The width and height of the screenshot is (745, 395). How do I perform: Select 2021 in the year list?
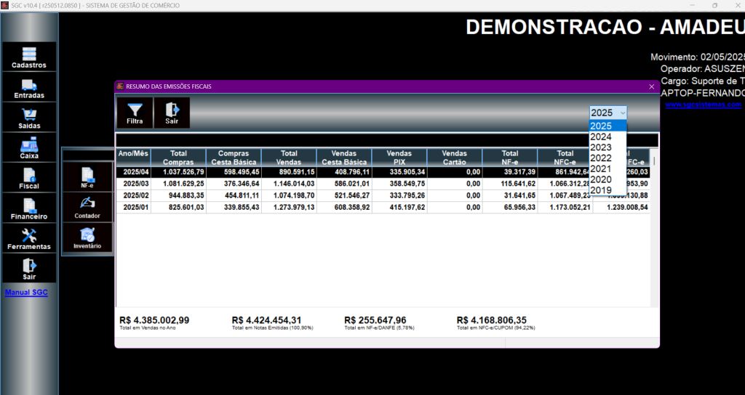pos(607,168)
